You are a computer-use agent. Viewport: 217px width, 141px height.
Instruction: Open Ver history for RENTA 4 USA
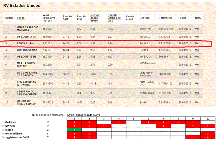pos(197,43)
